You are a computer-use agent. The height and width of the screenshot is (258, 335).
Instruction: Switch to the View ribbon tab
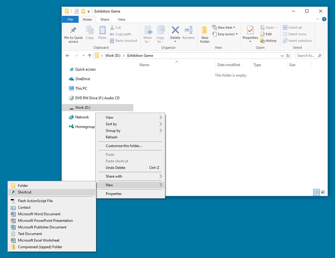121,19
